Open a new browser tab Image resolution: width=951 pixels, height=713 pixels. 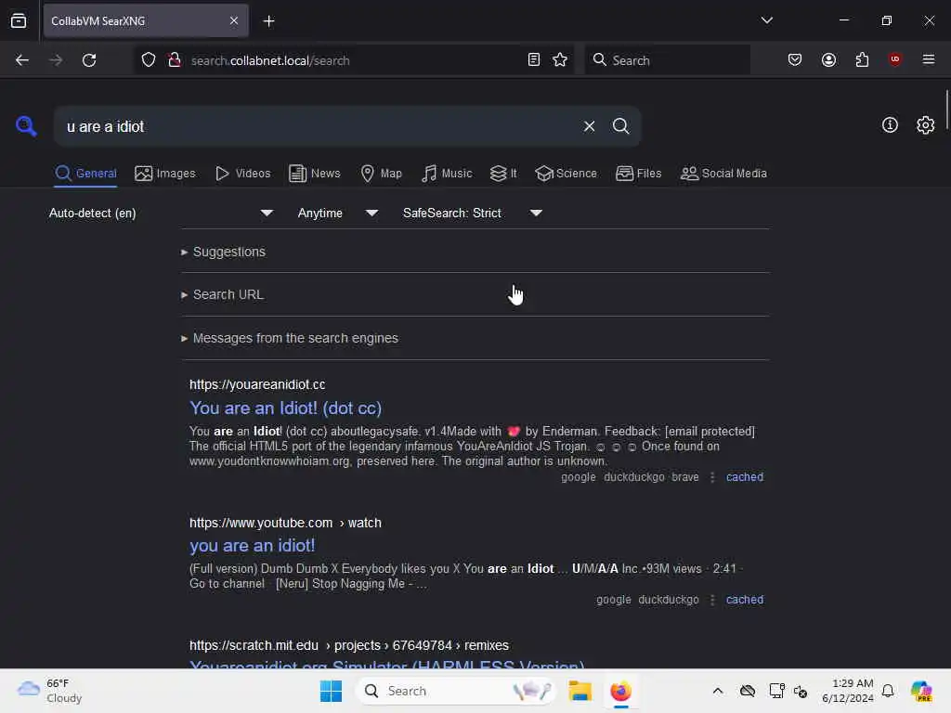pos(268,21)
